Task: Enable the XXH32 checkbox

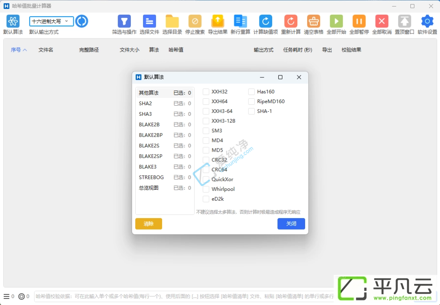Action: [206, 92]
